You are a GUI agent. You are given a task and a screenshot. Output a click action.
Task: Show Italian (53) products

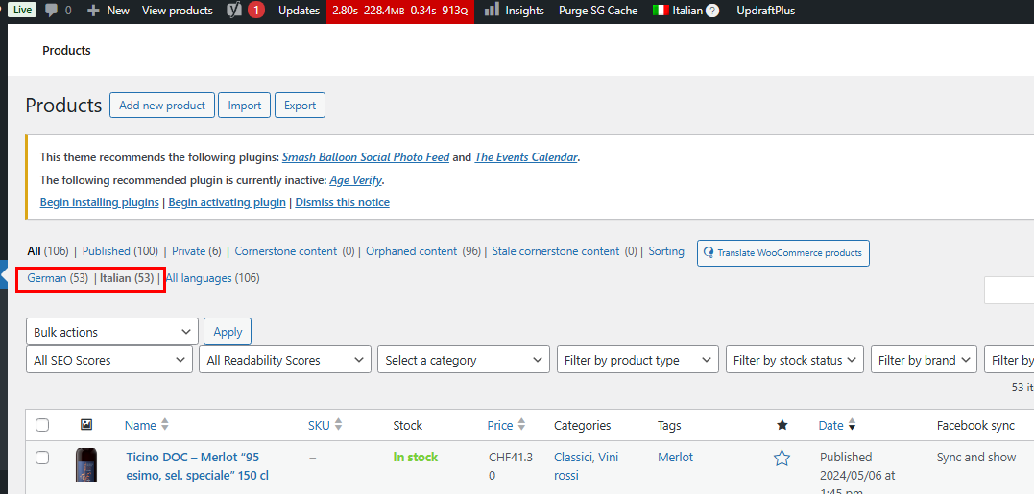coord(127,278)
